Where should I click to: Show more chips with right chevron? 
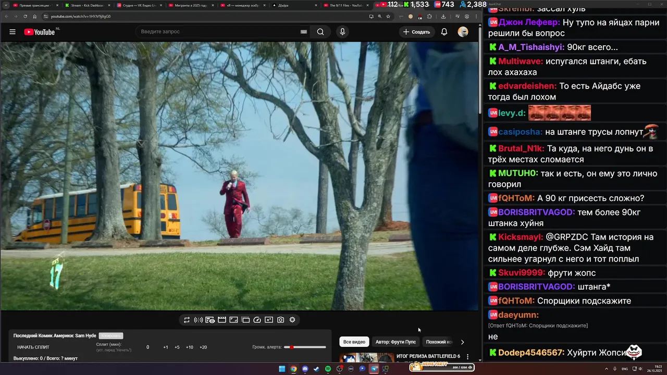coord(462,342)
